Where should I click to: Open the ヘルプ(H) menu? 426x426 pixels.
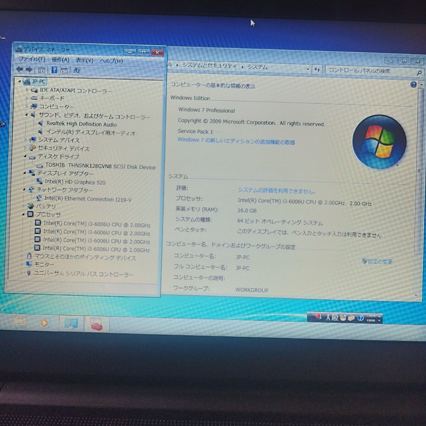point(111,61)
